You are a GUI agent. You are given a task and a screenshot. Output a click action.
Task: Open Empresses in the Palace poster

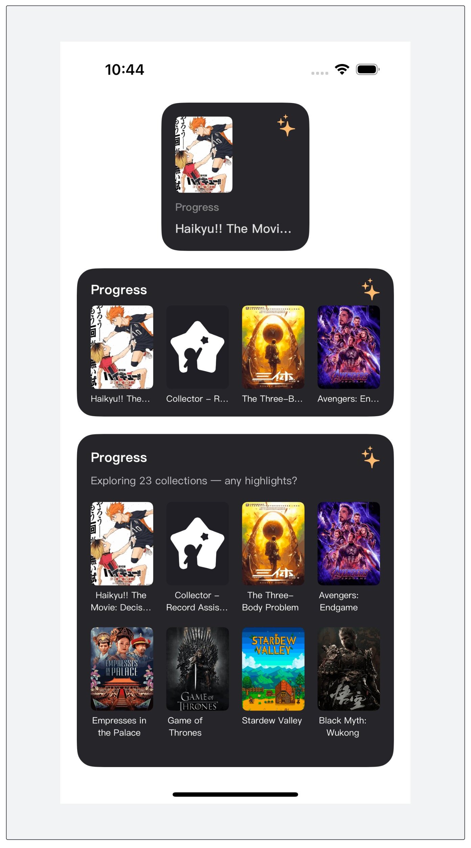(x=122, y=669)
